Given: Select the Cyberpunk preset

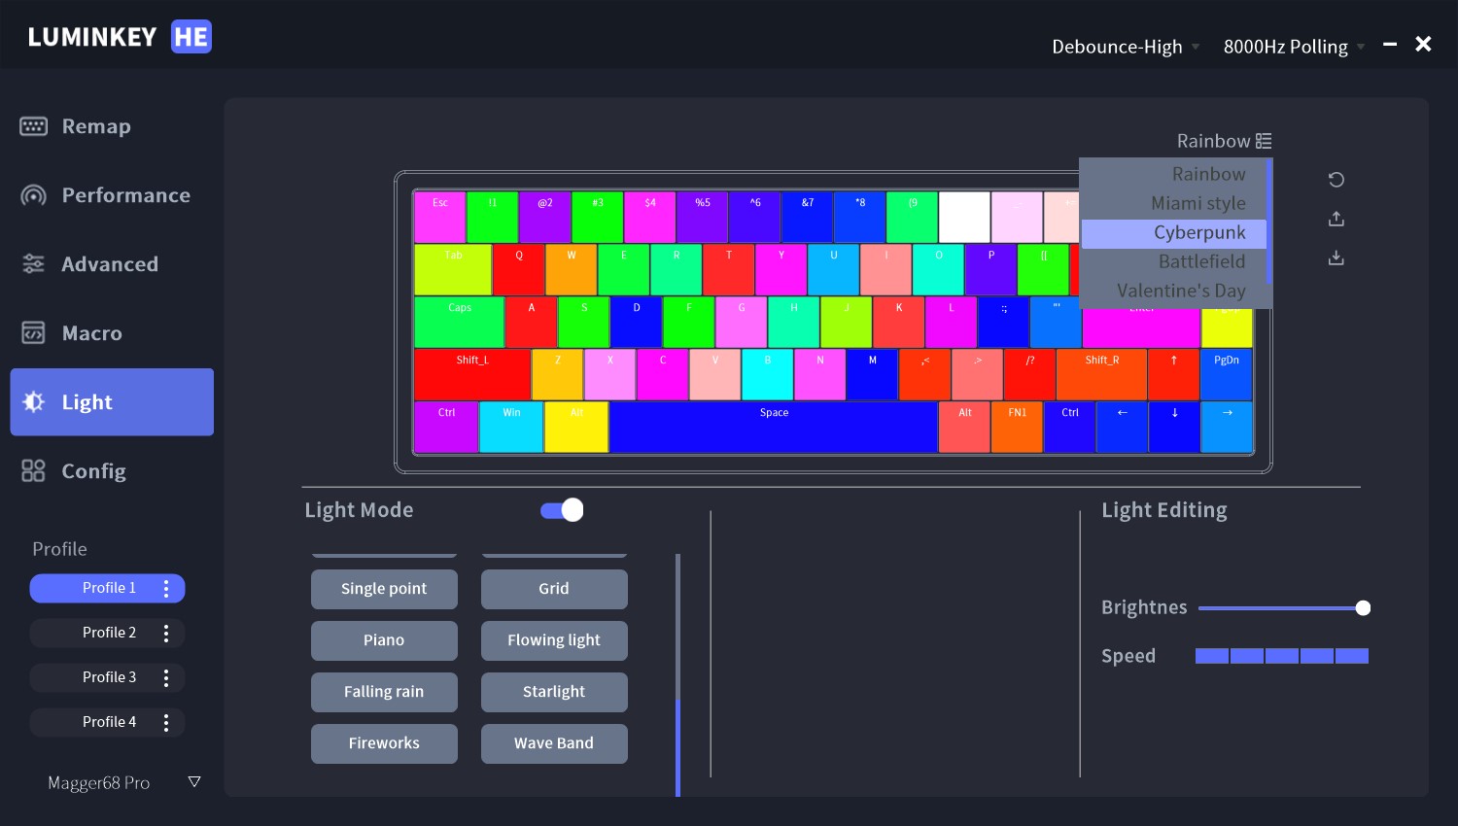Looking at the screenshot, I should pos(1174,233).
